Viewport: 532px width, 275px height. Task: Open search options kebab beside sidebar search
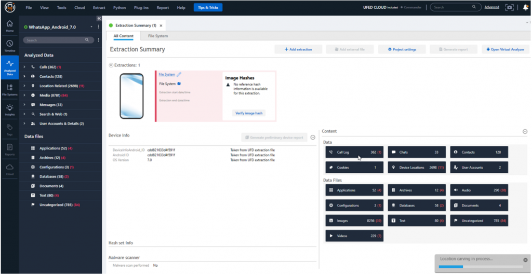pos(98,40)
